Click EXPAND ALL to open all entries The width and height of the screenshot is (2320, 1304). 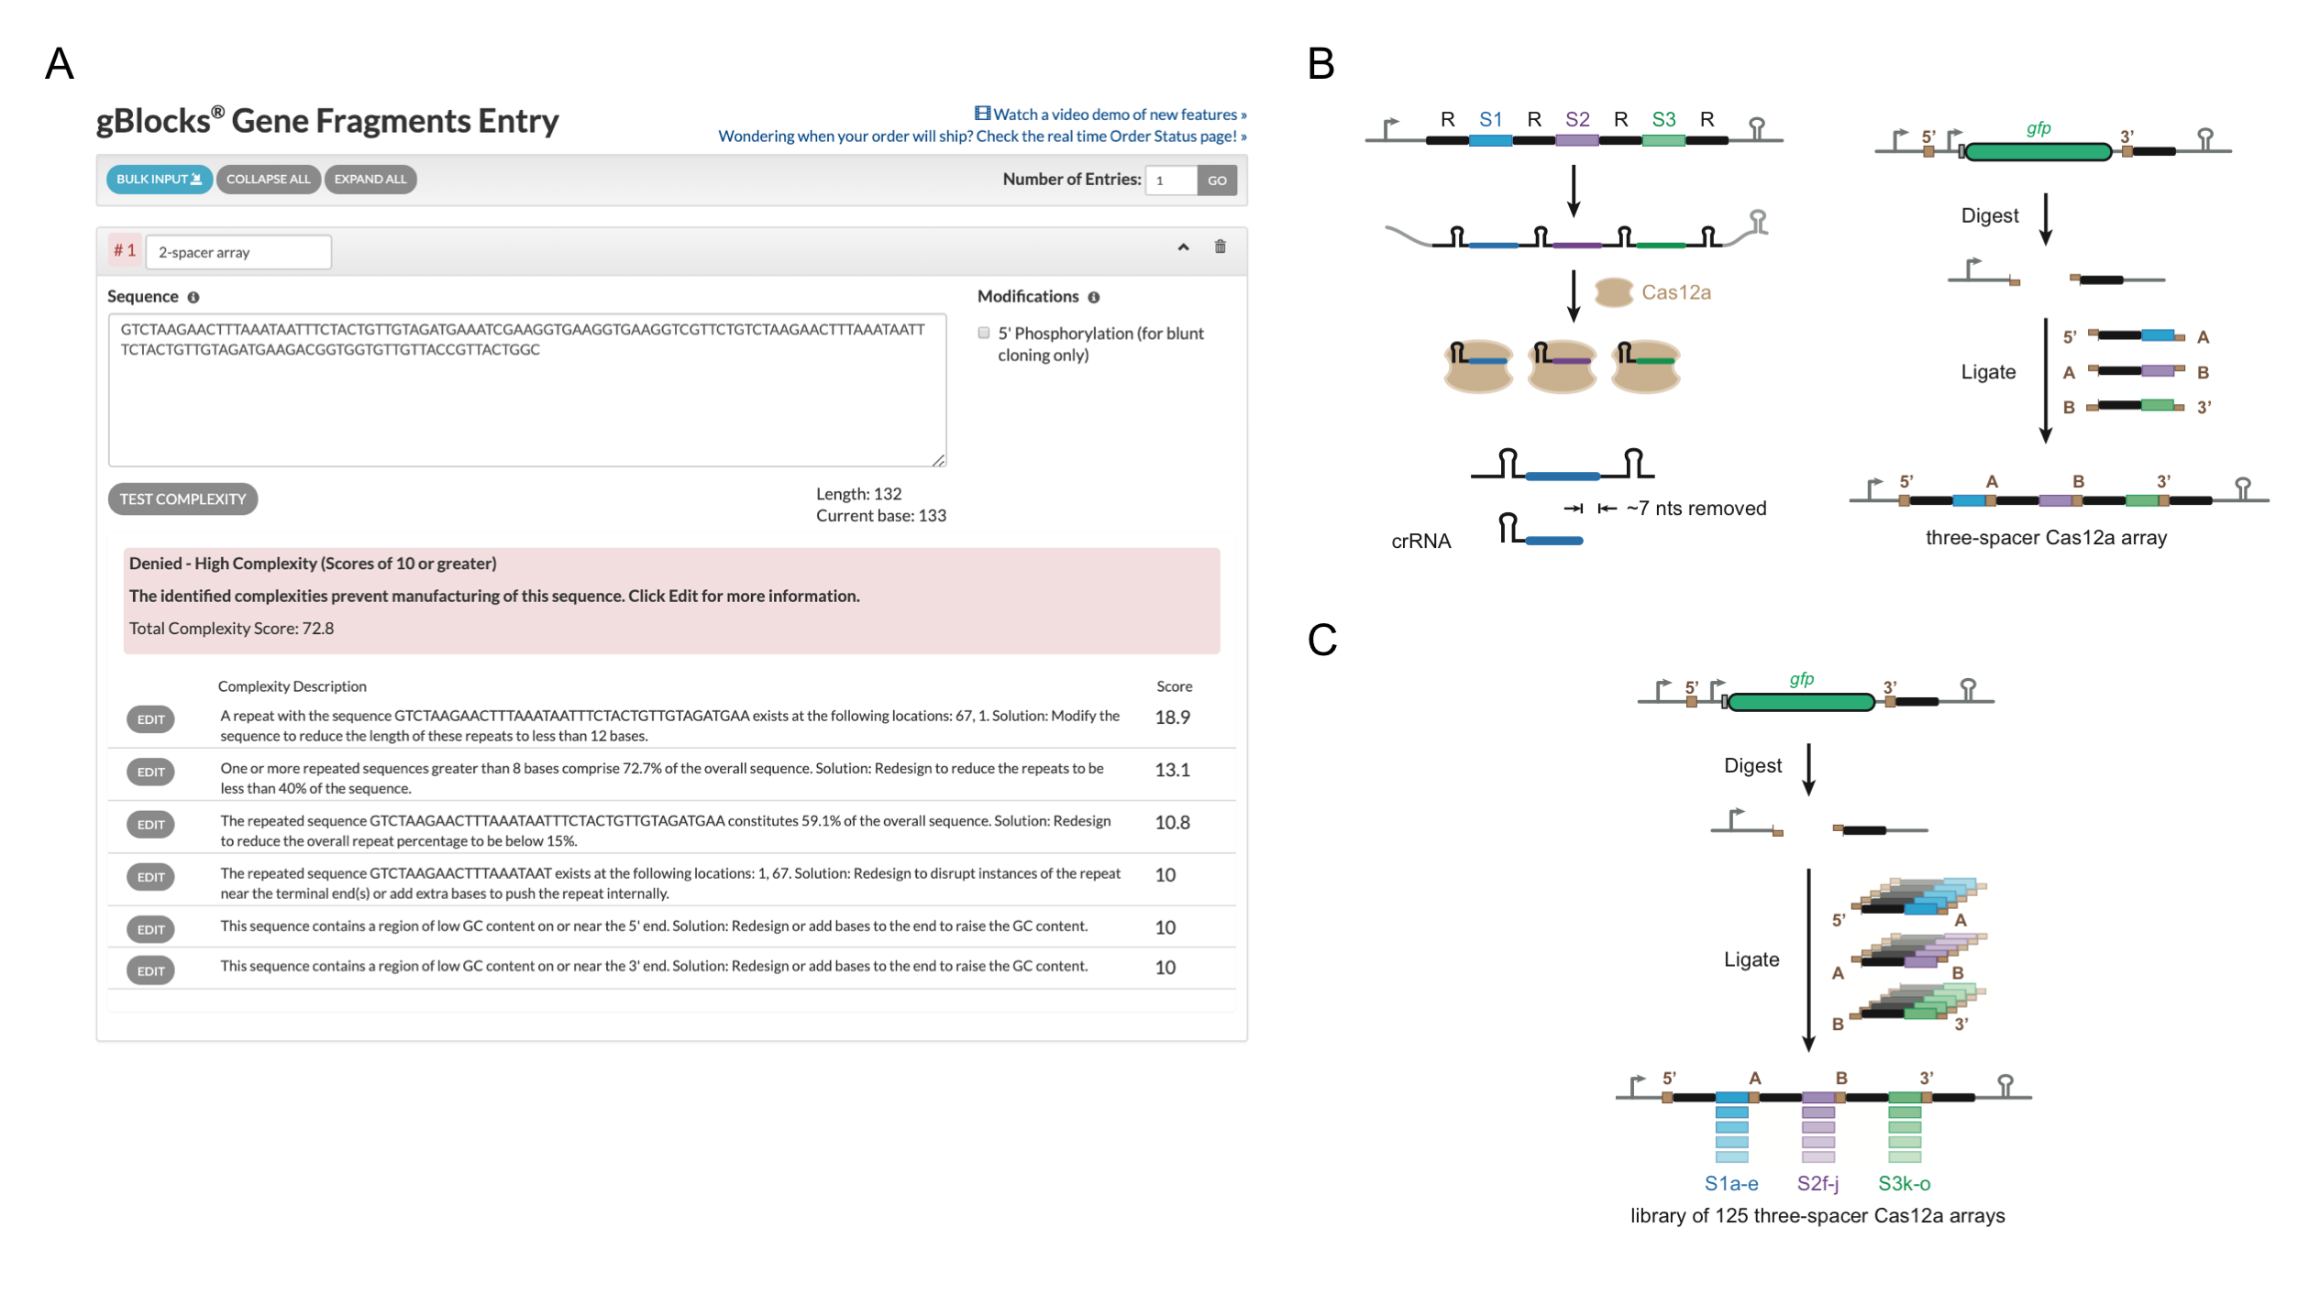coord(370,180)
